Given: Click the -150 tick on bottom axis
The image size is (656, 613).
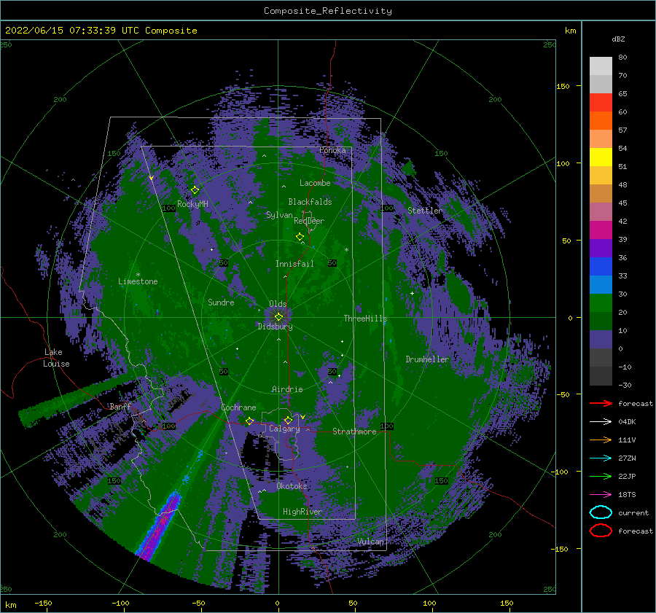Looking at the screenshot, I should [43, 603].
